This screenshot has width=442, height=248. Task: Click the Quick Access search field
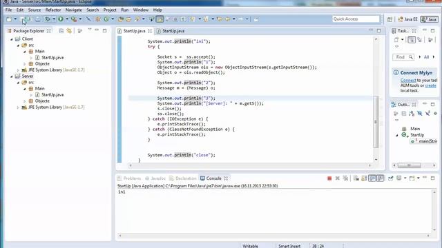click(356, 19)
